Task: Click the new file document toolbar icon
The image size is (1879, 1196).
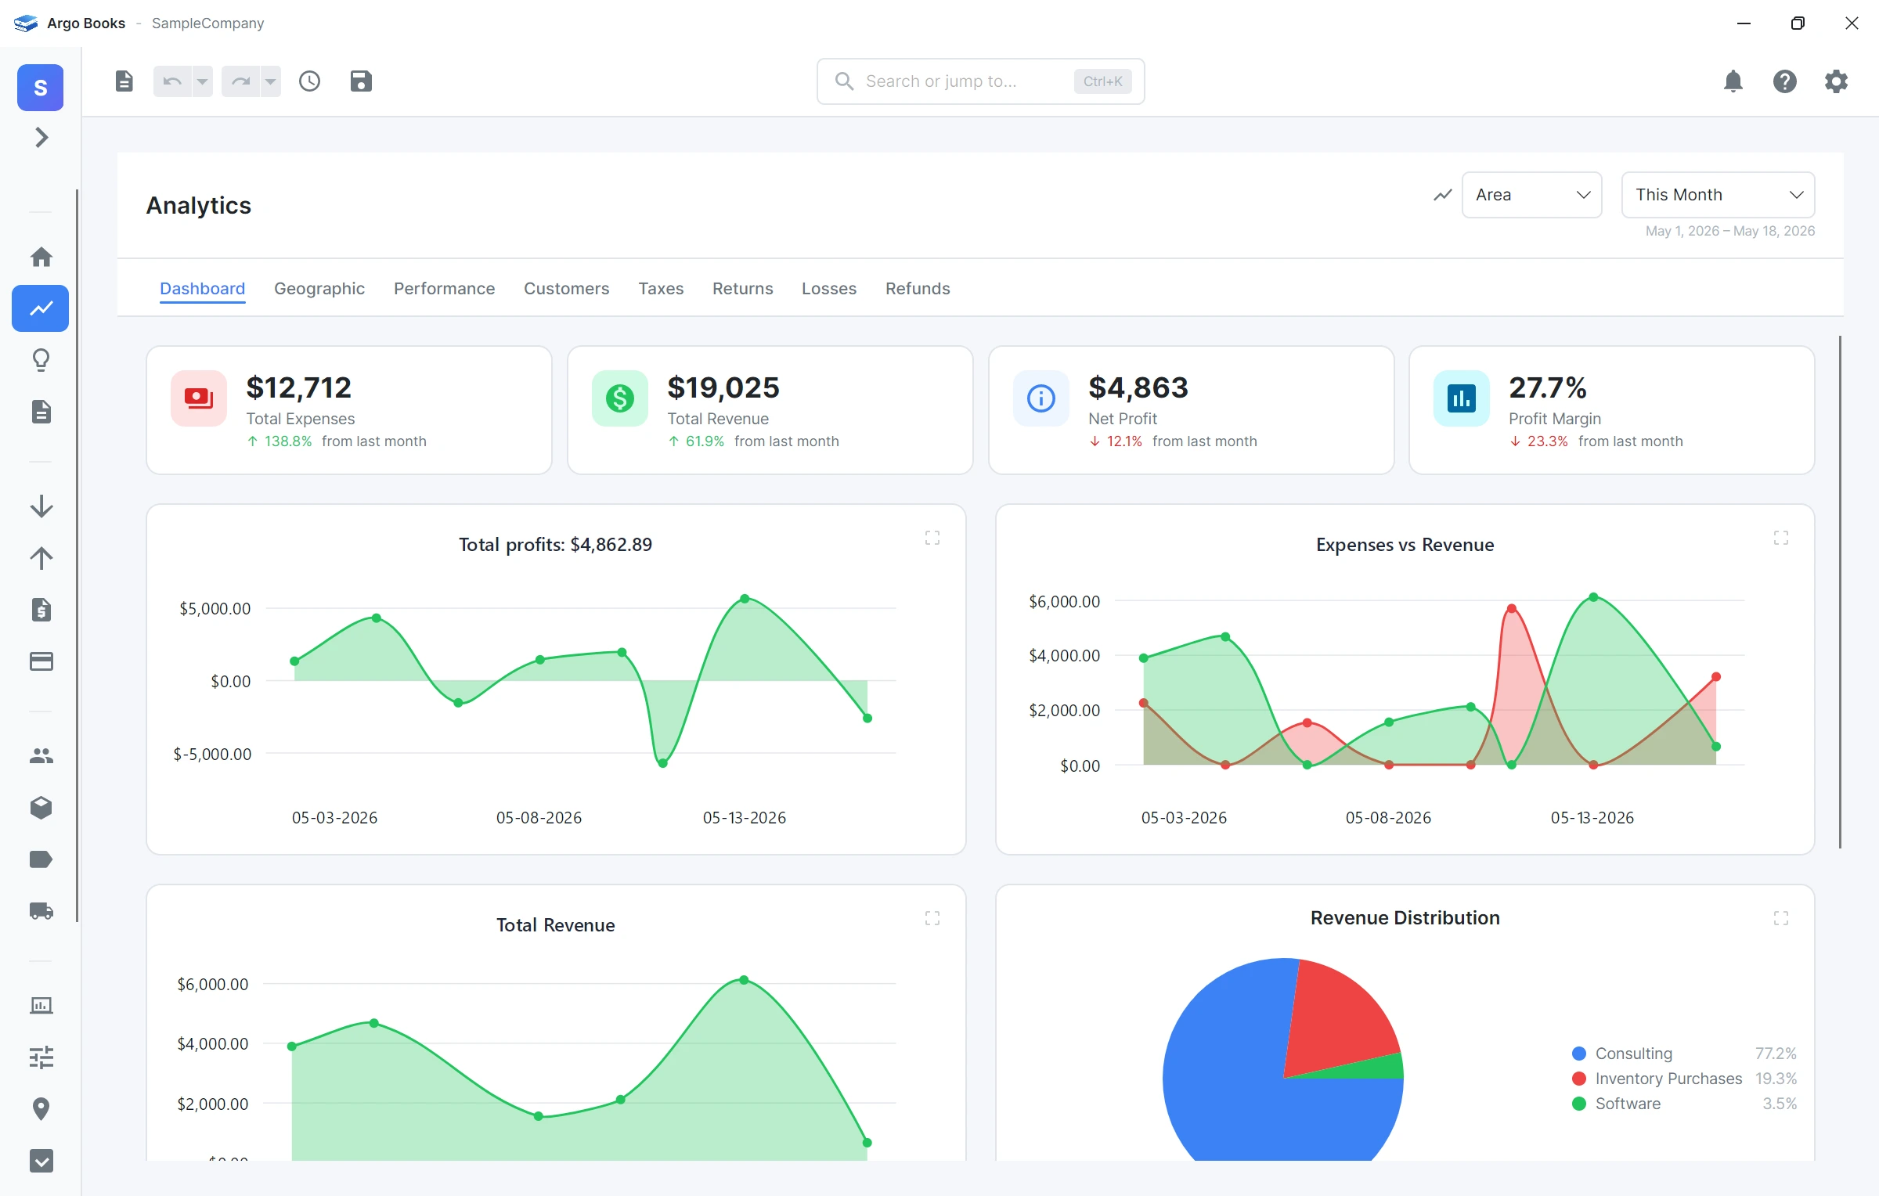Action: 124,81
